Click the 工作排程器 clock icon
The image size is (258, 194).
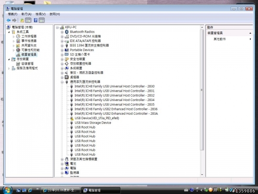click(18, 36)
